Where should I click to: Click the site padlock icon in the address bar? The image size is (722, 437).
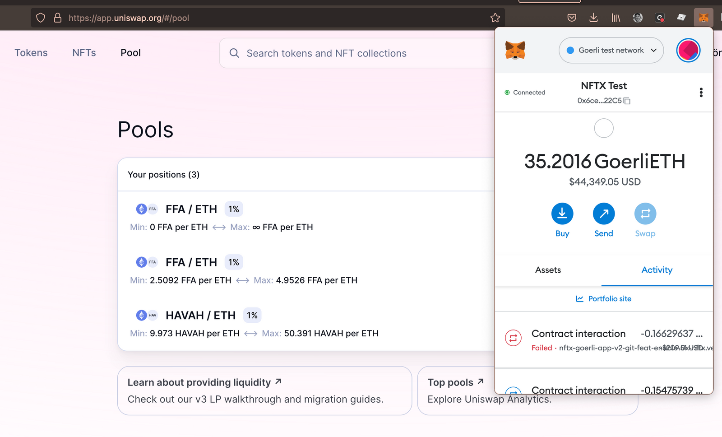coord(57,18)
